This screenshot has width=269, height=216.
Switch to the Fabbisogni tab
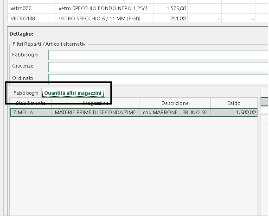coord(26,93)
